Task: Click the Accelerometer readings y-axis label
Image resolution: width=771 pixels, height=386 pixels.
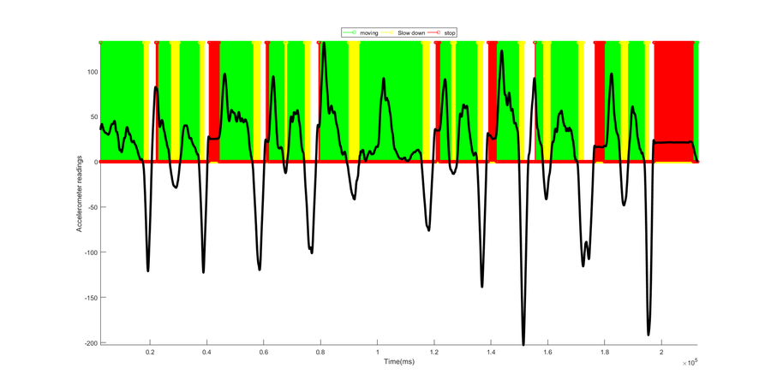Action: [x=79, y=193]
